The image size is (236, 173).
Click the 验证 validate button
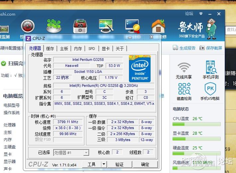point(120,164)
